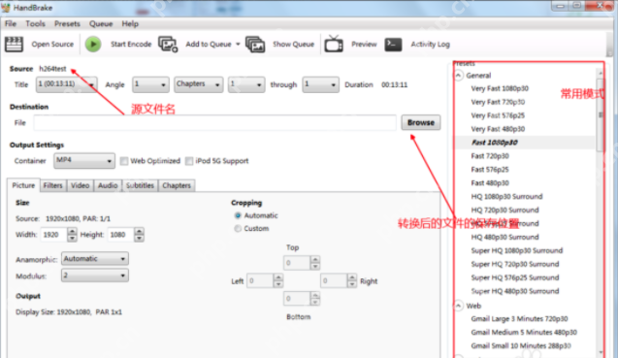Click the Show Queue stacked pictures icon
The image size is (618, 358).
255,45
